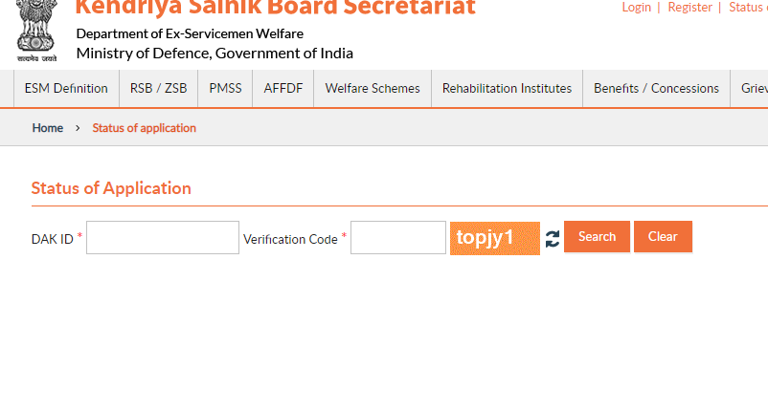Open the Login link
Image resolution: width=768 pixels, height=411 pixels.
pyautogui.click(x=636, y=8)
